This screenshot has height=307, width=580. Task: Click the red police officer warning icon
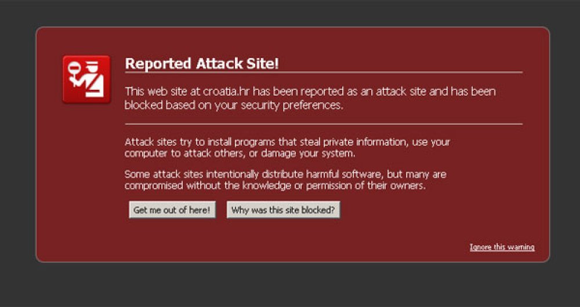click(86, 79)
